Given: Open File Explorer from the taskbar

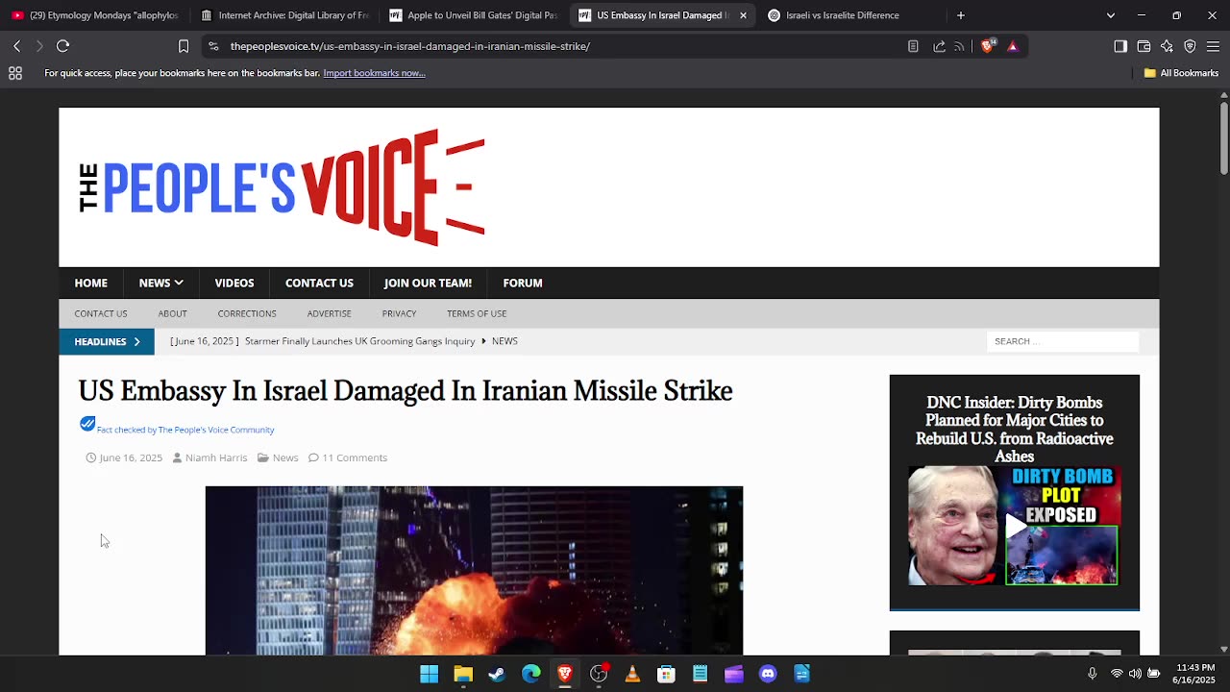Looking at the screenshot, I should [463, 674].
